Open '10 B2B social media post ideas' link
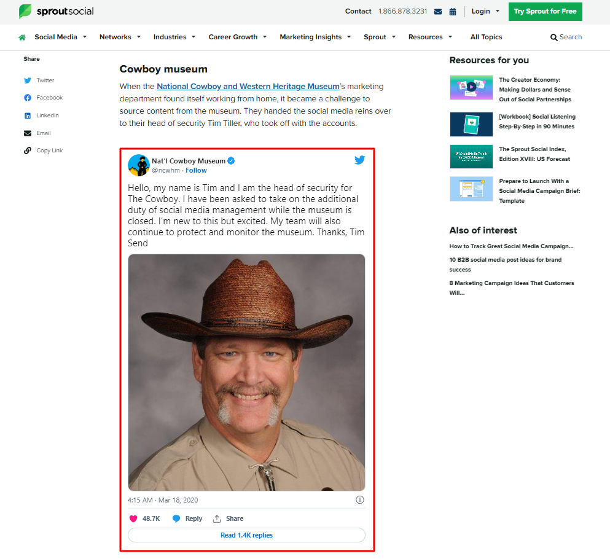Screen dimensions: 610x559 point(506,265)
